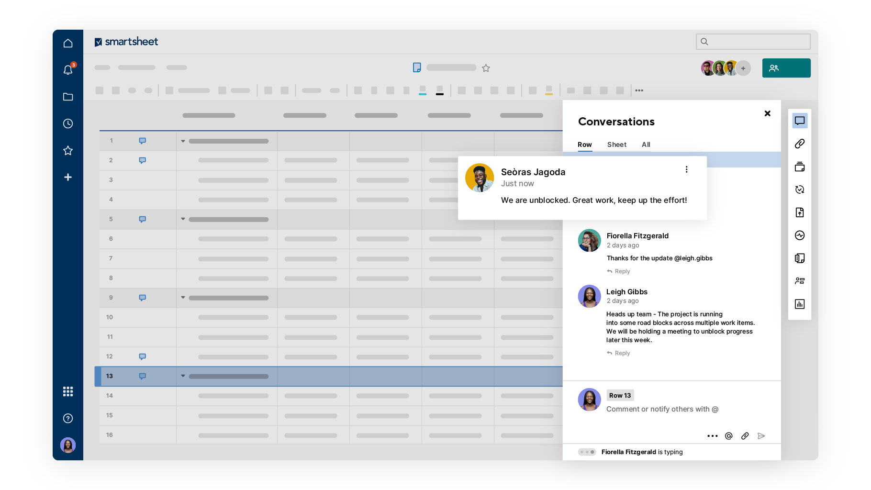Click the green Share button
This screenshot has width=871, height=490.
click(786, 68)
